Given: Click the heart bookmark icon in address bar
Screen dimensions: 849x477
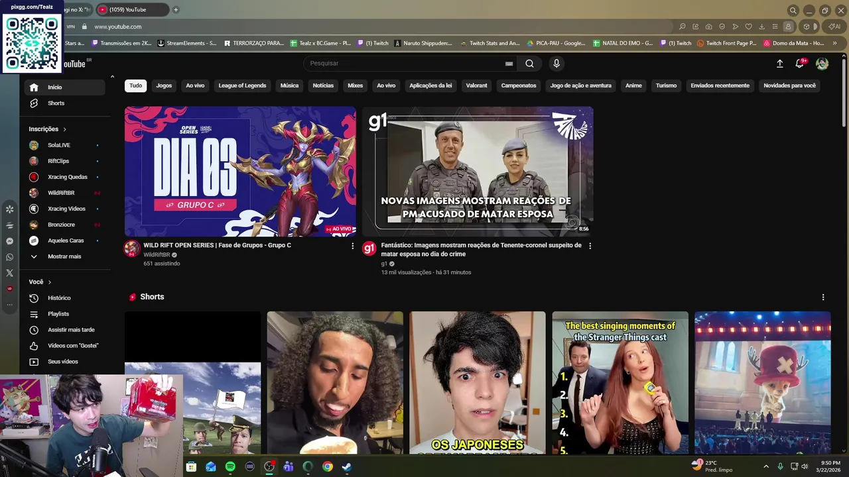Looking at the screenshot, I should click(x=748, y=26).
